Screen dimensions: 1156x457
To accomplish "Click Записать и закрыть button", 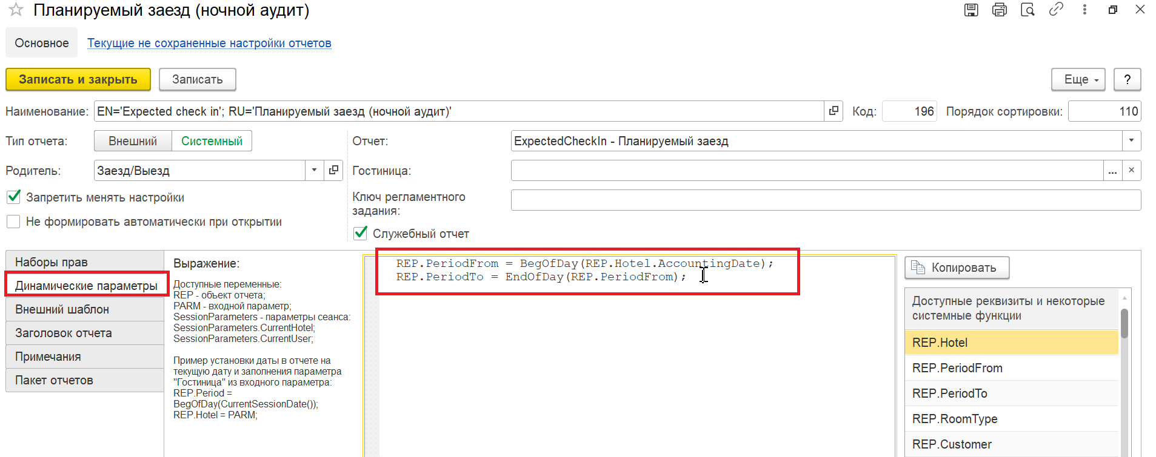I will pos(78,79).
